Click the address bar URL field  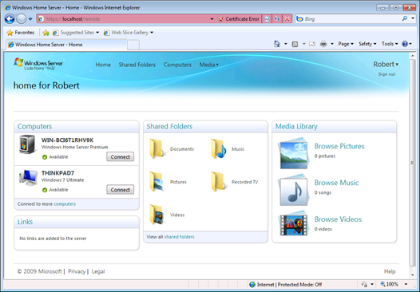(123, 19)
